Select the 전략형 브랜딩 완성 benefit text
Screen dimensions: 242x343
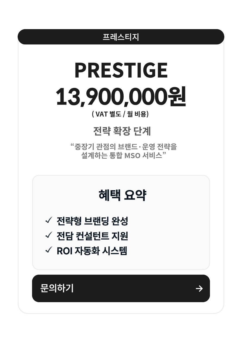coord(92,221)
